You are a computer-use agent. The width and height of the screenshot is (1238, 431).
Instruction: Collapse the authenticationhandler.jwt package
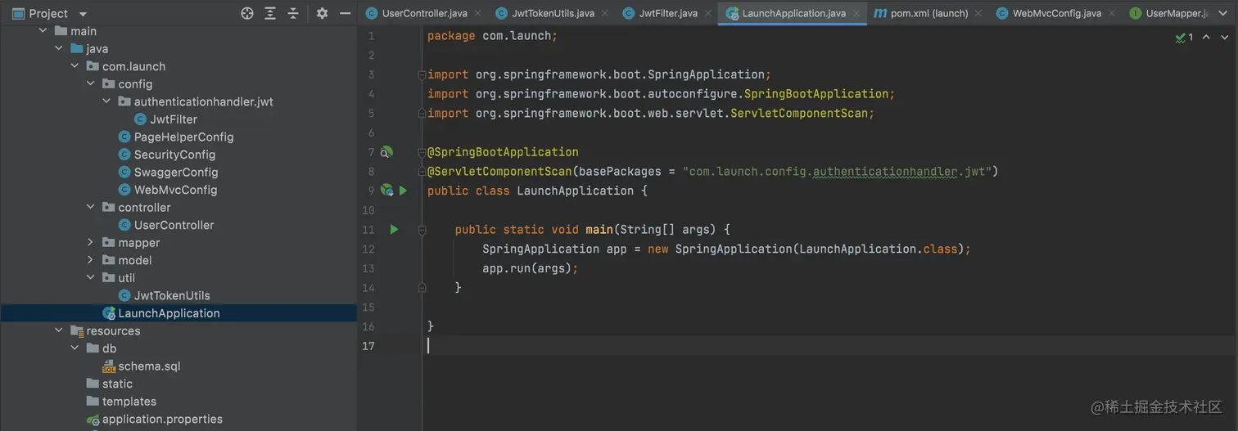(106, 101)
